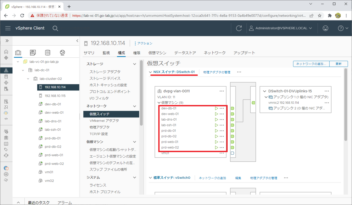352x205 pixels.
Task: Open the help question mark menu
Action: pos(342,28)
